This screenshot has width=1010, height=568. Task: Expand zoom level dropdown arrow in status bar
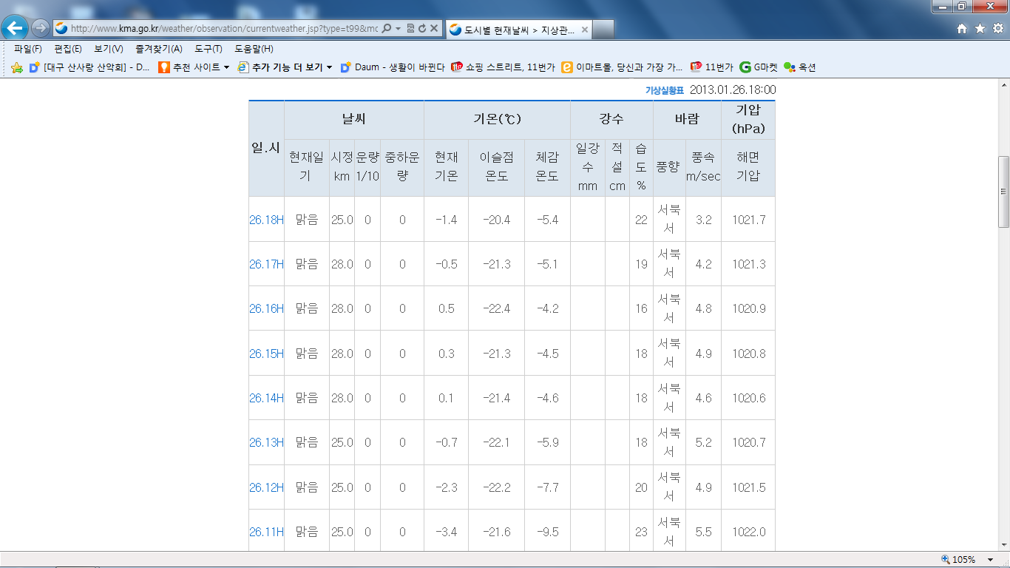991,560
